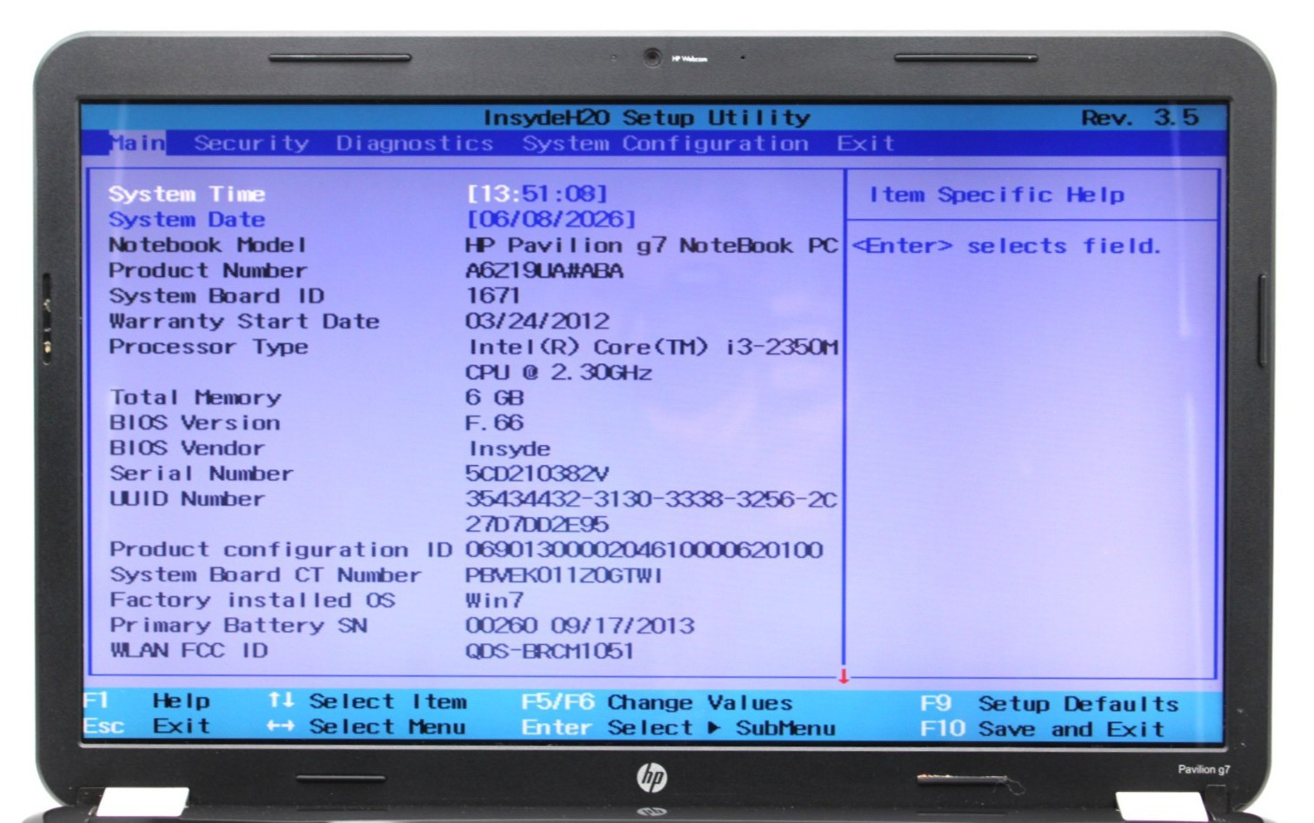Viewport: 1314px width, 823px height.
Task: Click product number A6Z19UA#ABA
Action: (544, 271)
